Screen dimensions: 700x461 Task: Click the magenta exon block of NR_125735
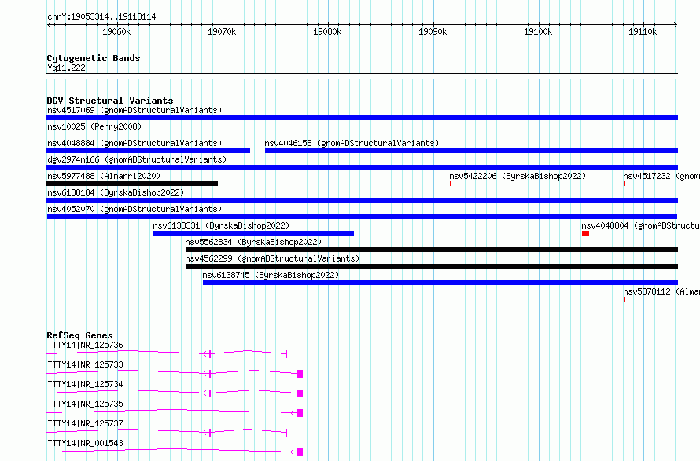(300, 413)
